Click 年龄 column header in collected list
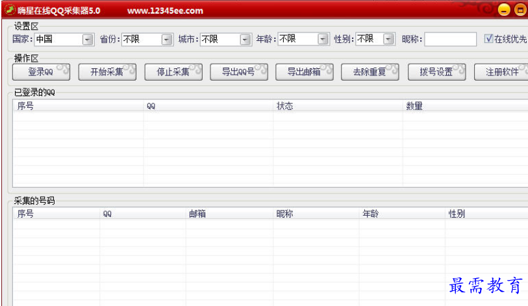 click(x=402, y=214)
